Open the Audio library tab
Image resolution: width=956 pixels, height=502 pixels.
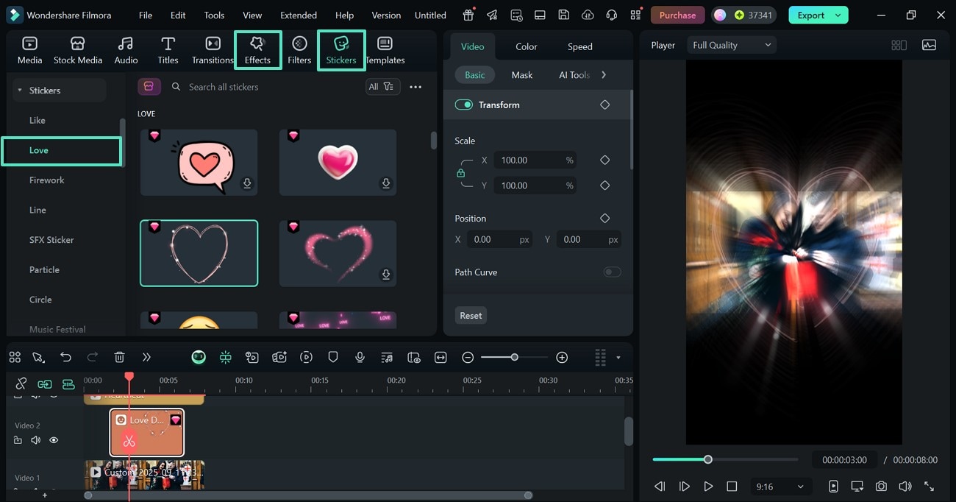(126, 50)
